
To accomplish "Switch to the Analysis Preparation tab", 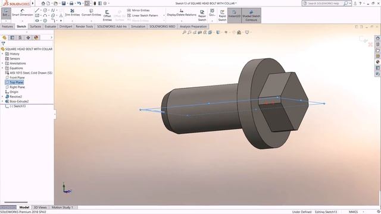I will pyautogui.click(x=193, y=26).
